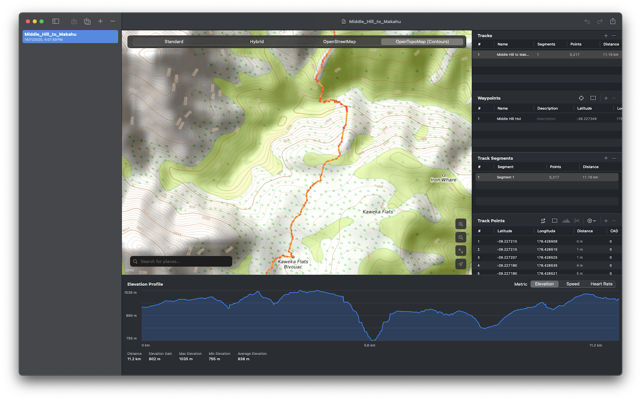The height and width of the screenshot is (400, 641).
Task: Switch map style to Hybrid
Action: click(x=257, y=41)
